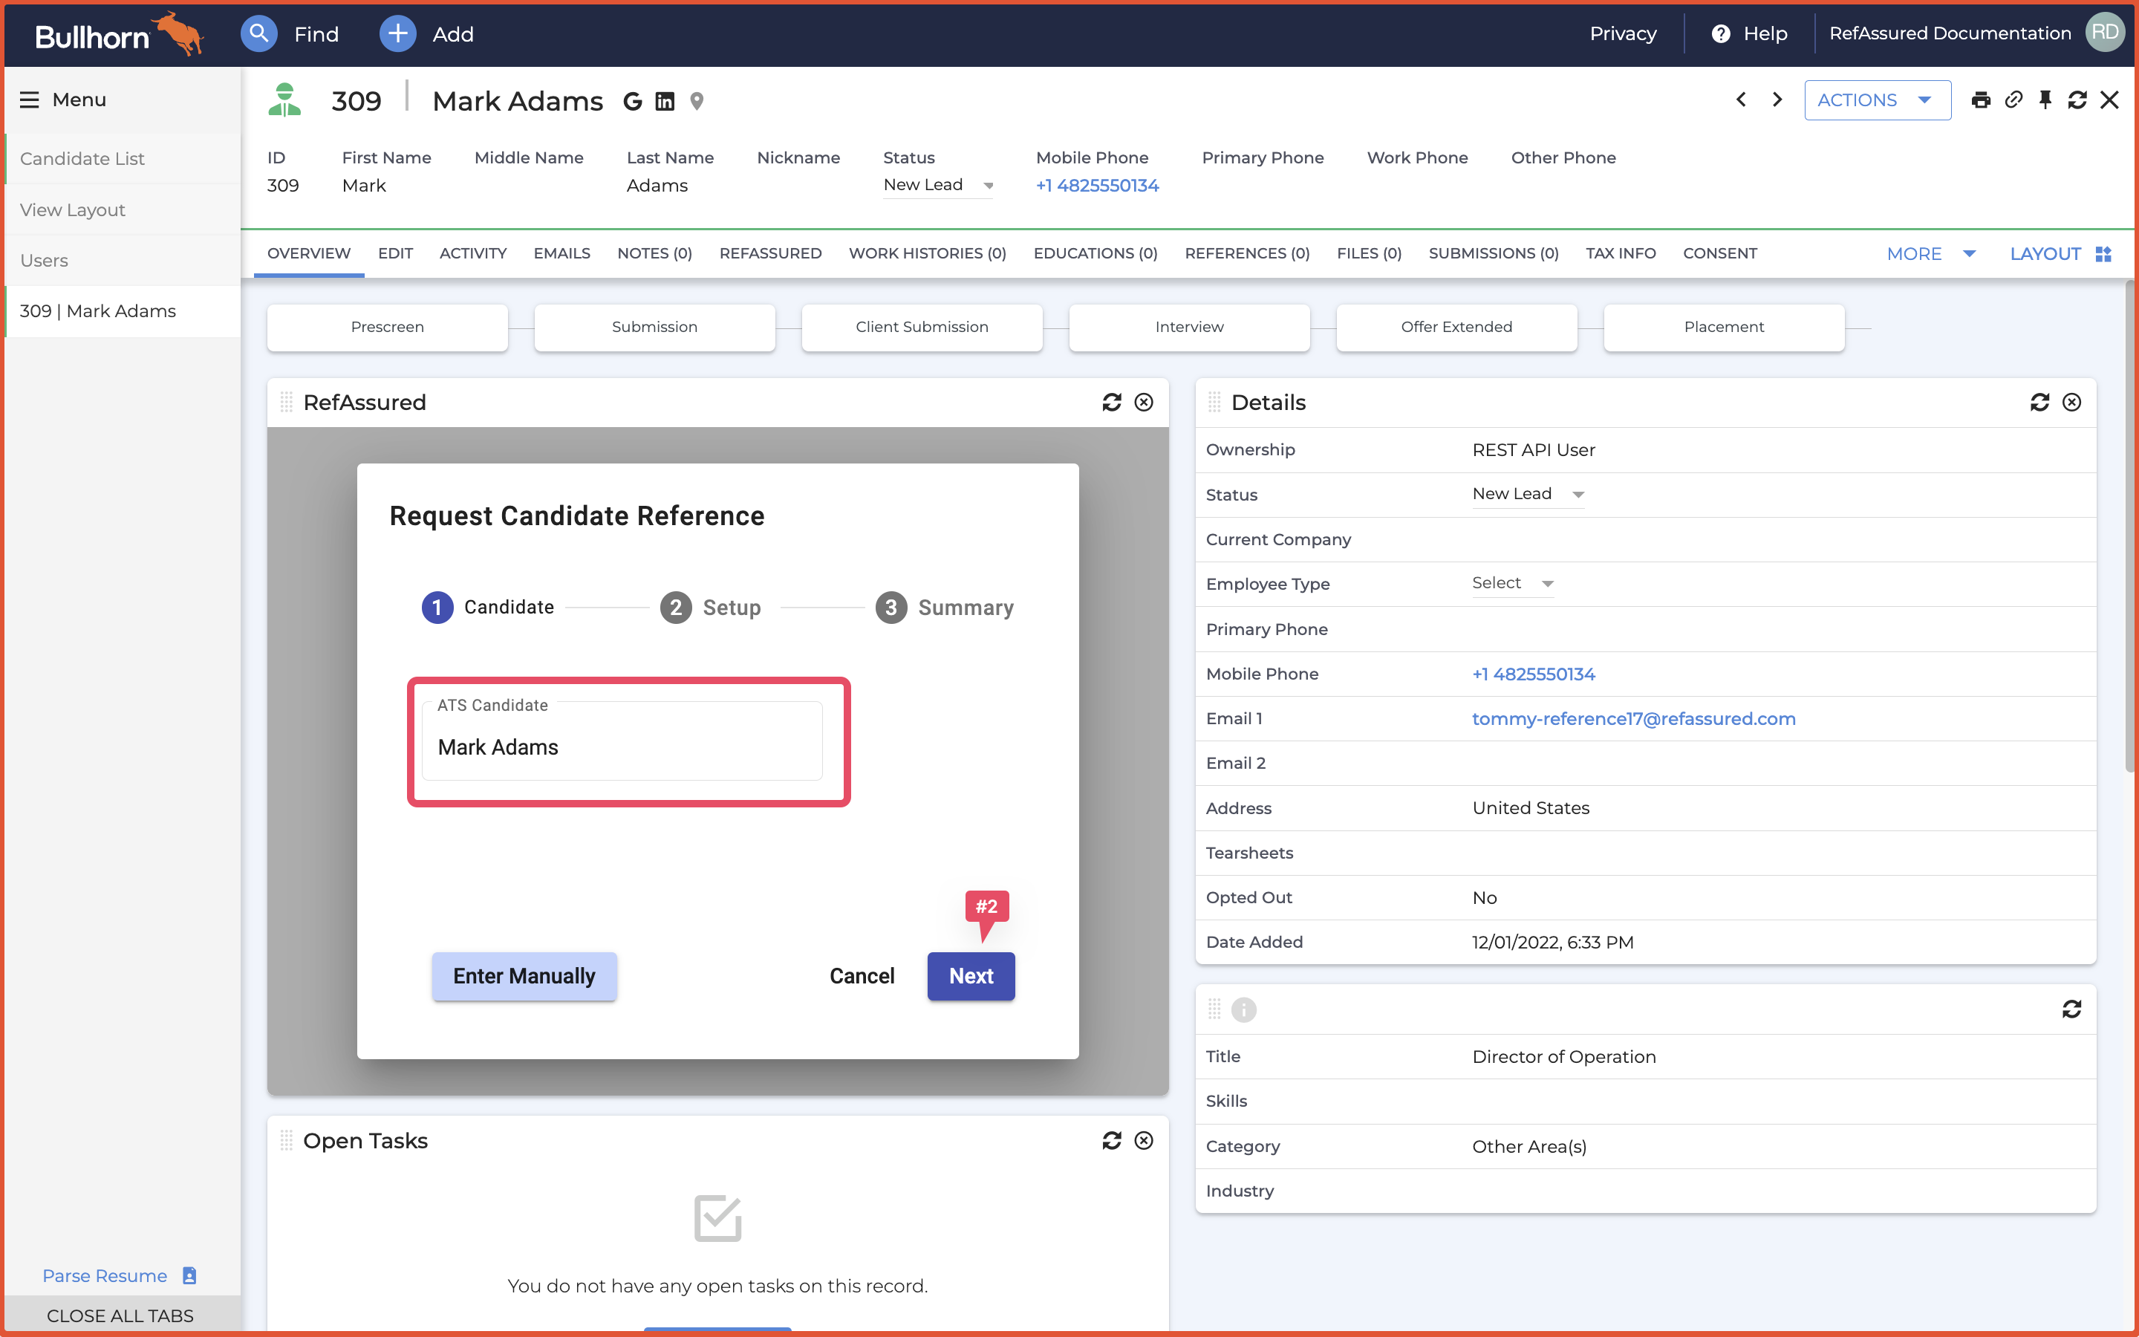Open Users in sidebar
The height and width of the screenshot is (1337, 2139).
pyautogui.click(x=123, y=260)
